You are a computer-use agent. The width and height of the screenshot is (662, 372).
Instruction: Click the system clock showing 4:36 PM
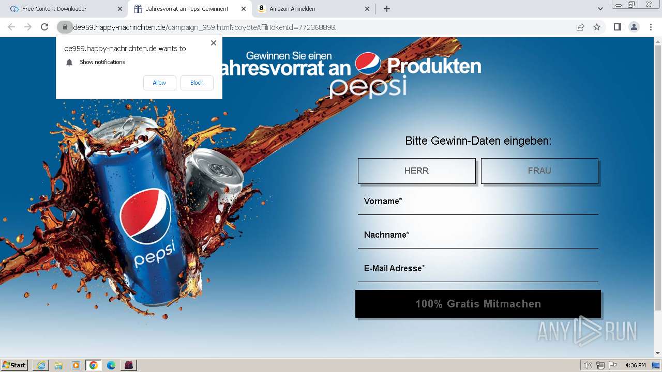[636, 365]
